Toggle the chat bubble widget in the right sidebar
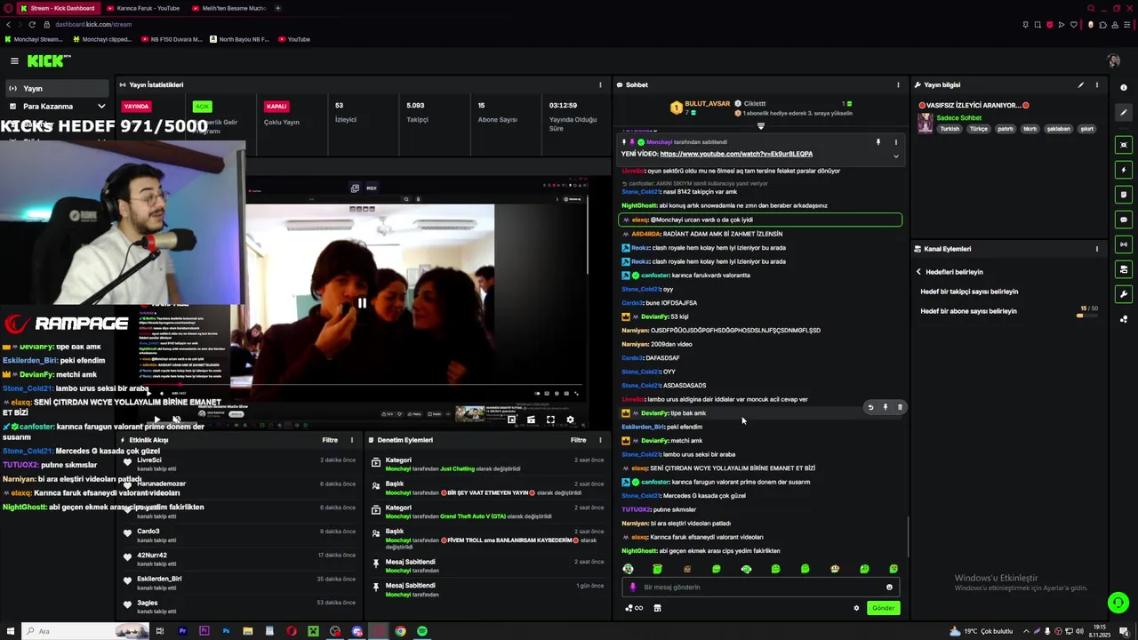The height and width of the screenshot is (640, 1138). 1124,220
